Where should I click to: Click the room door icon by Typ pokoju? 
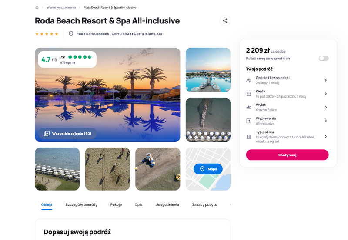249,137
